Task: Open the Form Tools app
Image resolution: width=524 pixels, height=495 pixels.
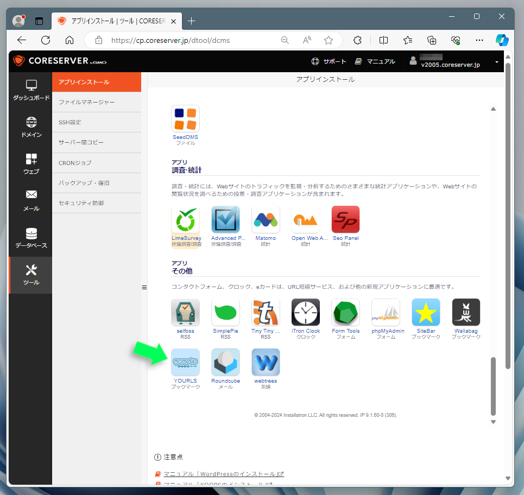Action: point(345,312)
